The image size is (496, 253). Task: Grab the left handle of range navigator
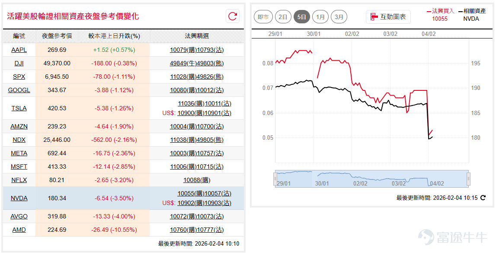pyautogui.click(x=275, y=179)
